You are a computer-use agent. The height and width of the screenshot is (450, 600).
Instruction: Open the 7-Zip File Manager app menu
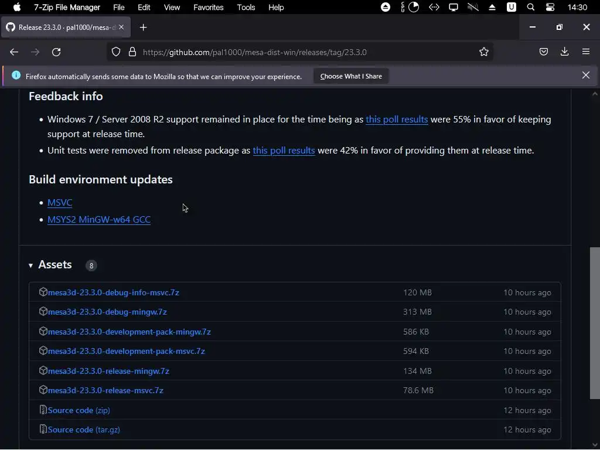pos(67,7)
